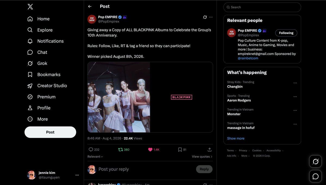Viewport: 326px width, 185px height.
Task: Click the @PopEmpirex handle on the post
Action: click(x=109, y=21)
